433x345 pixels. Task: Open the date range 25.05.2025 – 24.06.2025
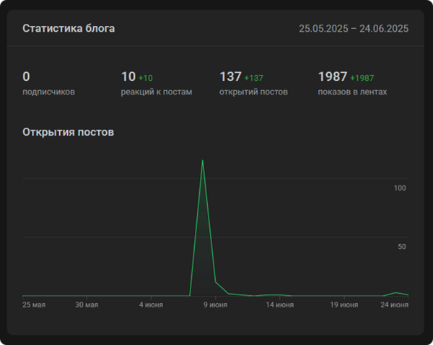point(354,29)
